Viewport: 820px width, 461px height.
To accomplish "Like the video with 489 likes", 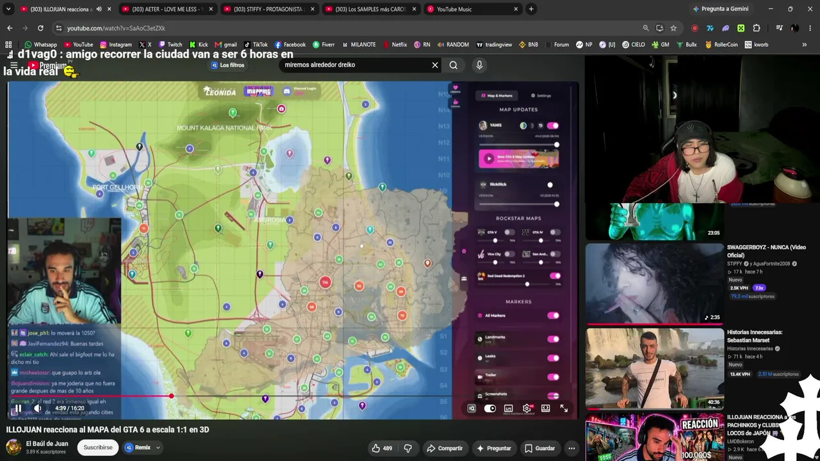I will (383, 448).
